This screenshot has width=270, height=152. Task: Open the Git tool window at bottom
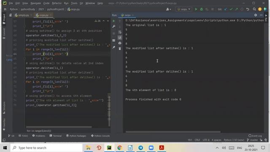click(x=11, y=136)
